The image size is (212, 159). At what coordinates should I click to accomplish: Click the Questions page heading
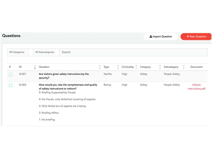pyautogui.click(x=11, y=36)
